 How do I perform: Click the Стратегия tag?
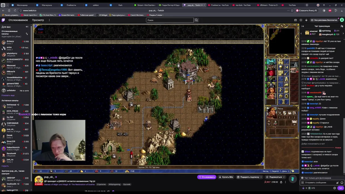tap(101, 184)
